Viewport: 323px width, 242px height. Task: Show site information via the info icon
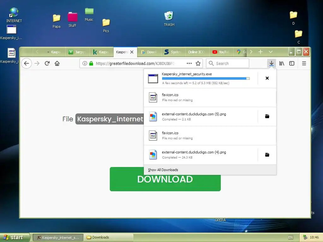coord(85,63)
